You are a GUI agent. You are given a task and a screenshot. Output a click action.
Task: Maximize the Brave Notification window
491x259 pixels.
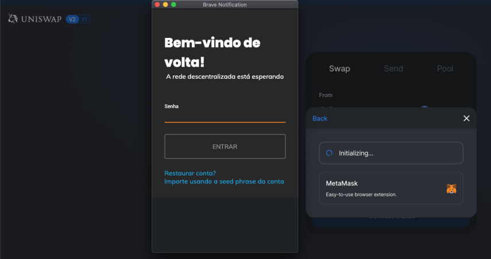(173, 5)
